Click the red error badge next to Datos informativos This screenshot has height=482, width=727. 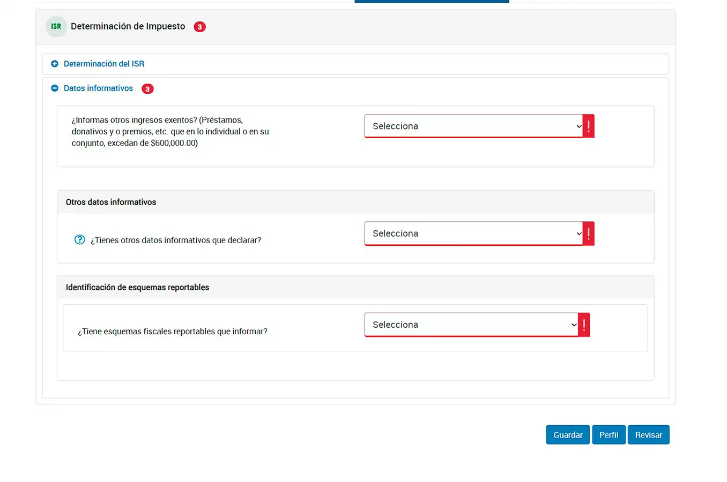pyautogui.click(x=147, y=89)
